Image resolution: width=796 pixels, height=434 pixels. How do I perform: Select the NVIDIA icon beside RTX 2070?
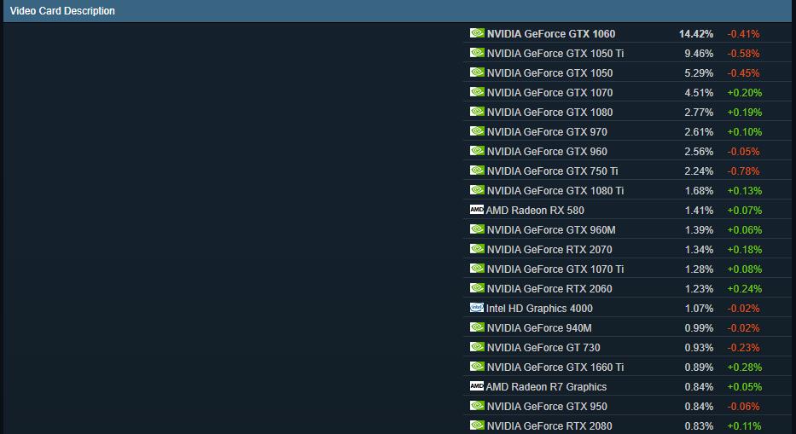477,249
